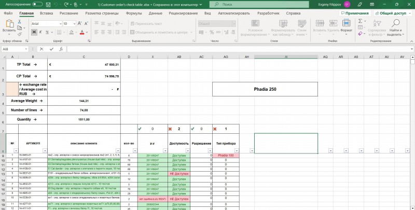Click the account avatar for Evgeny Filippov
Viewport: 415px width, 210px height.
click(347, 5)
